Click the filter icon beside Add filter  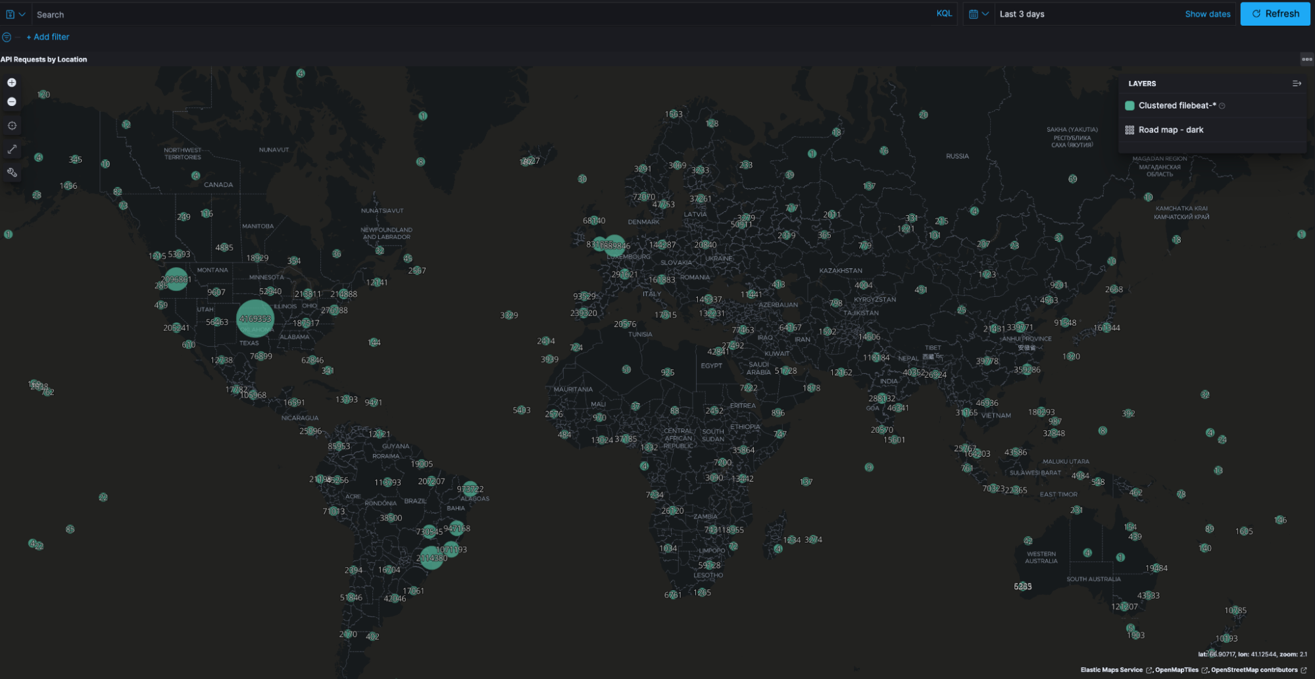click(6, 37)
